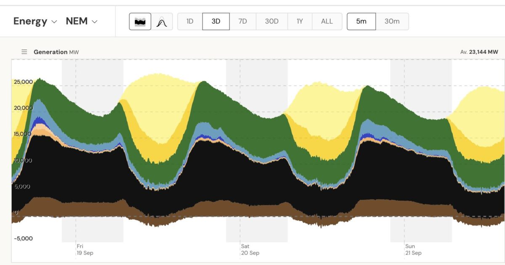This screenshot has width=505, height=265.
Task: Select the stacked area chart view icon
Action: pos(140,21)
